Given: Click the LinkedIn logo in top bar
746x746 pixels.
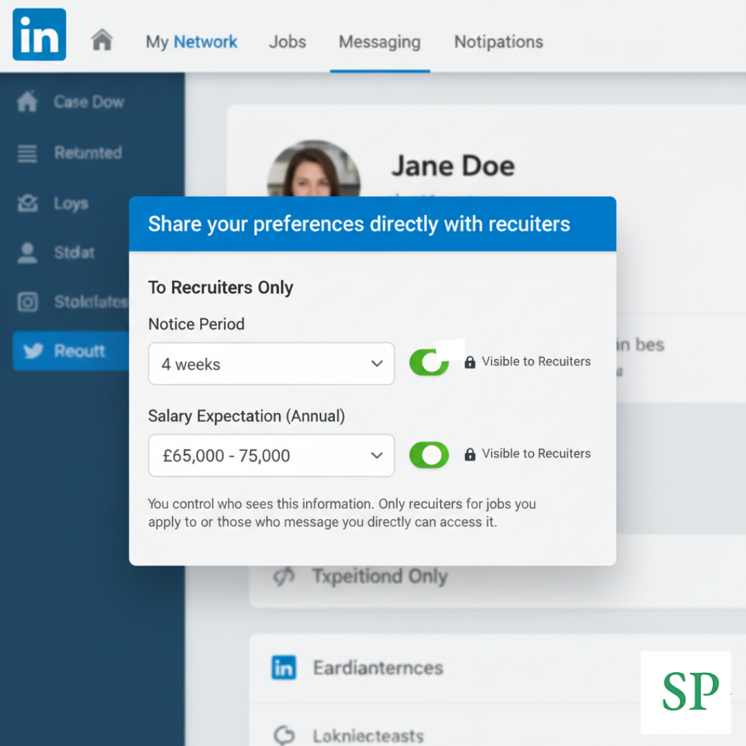Looking at the screenshot, I should (x=39, y=35).
